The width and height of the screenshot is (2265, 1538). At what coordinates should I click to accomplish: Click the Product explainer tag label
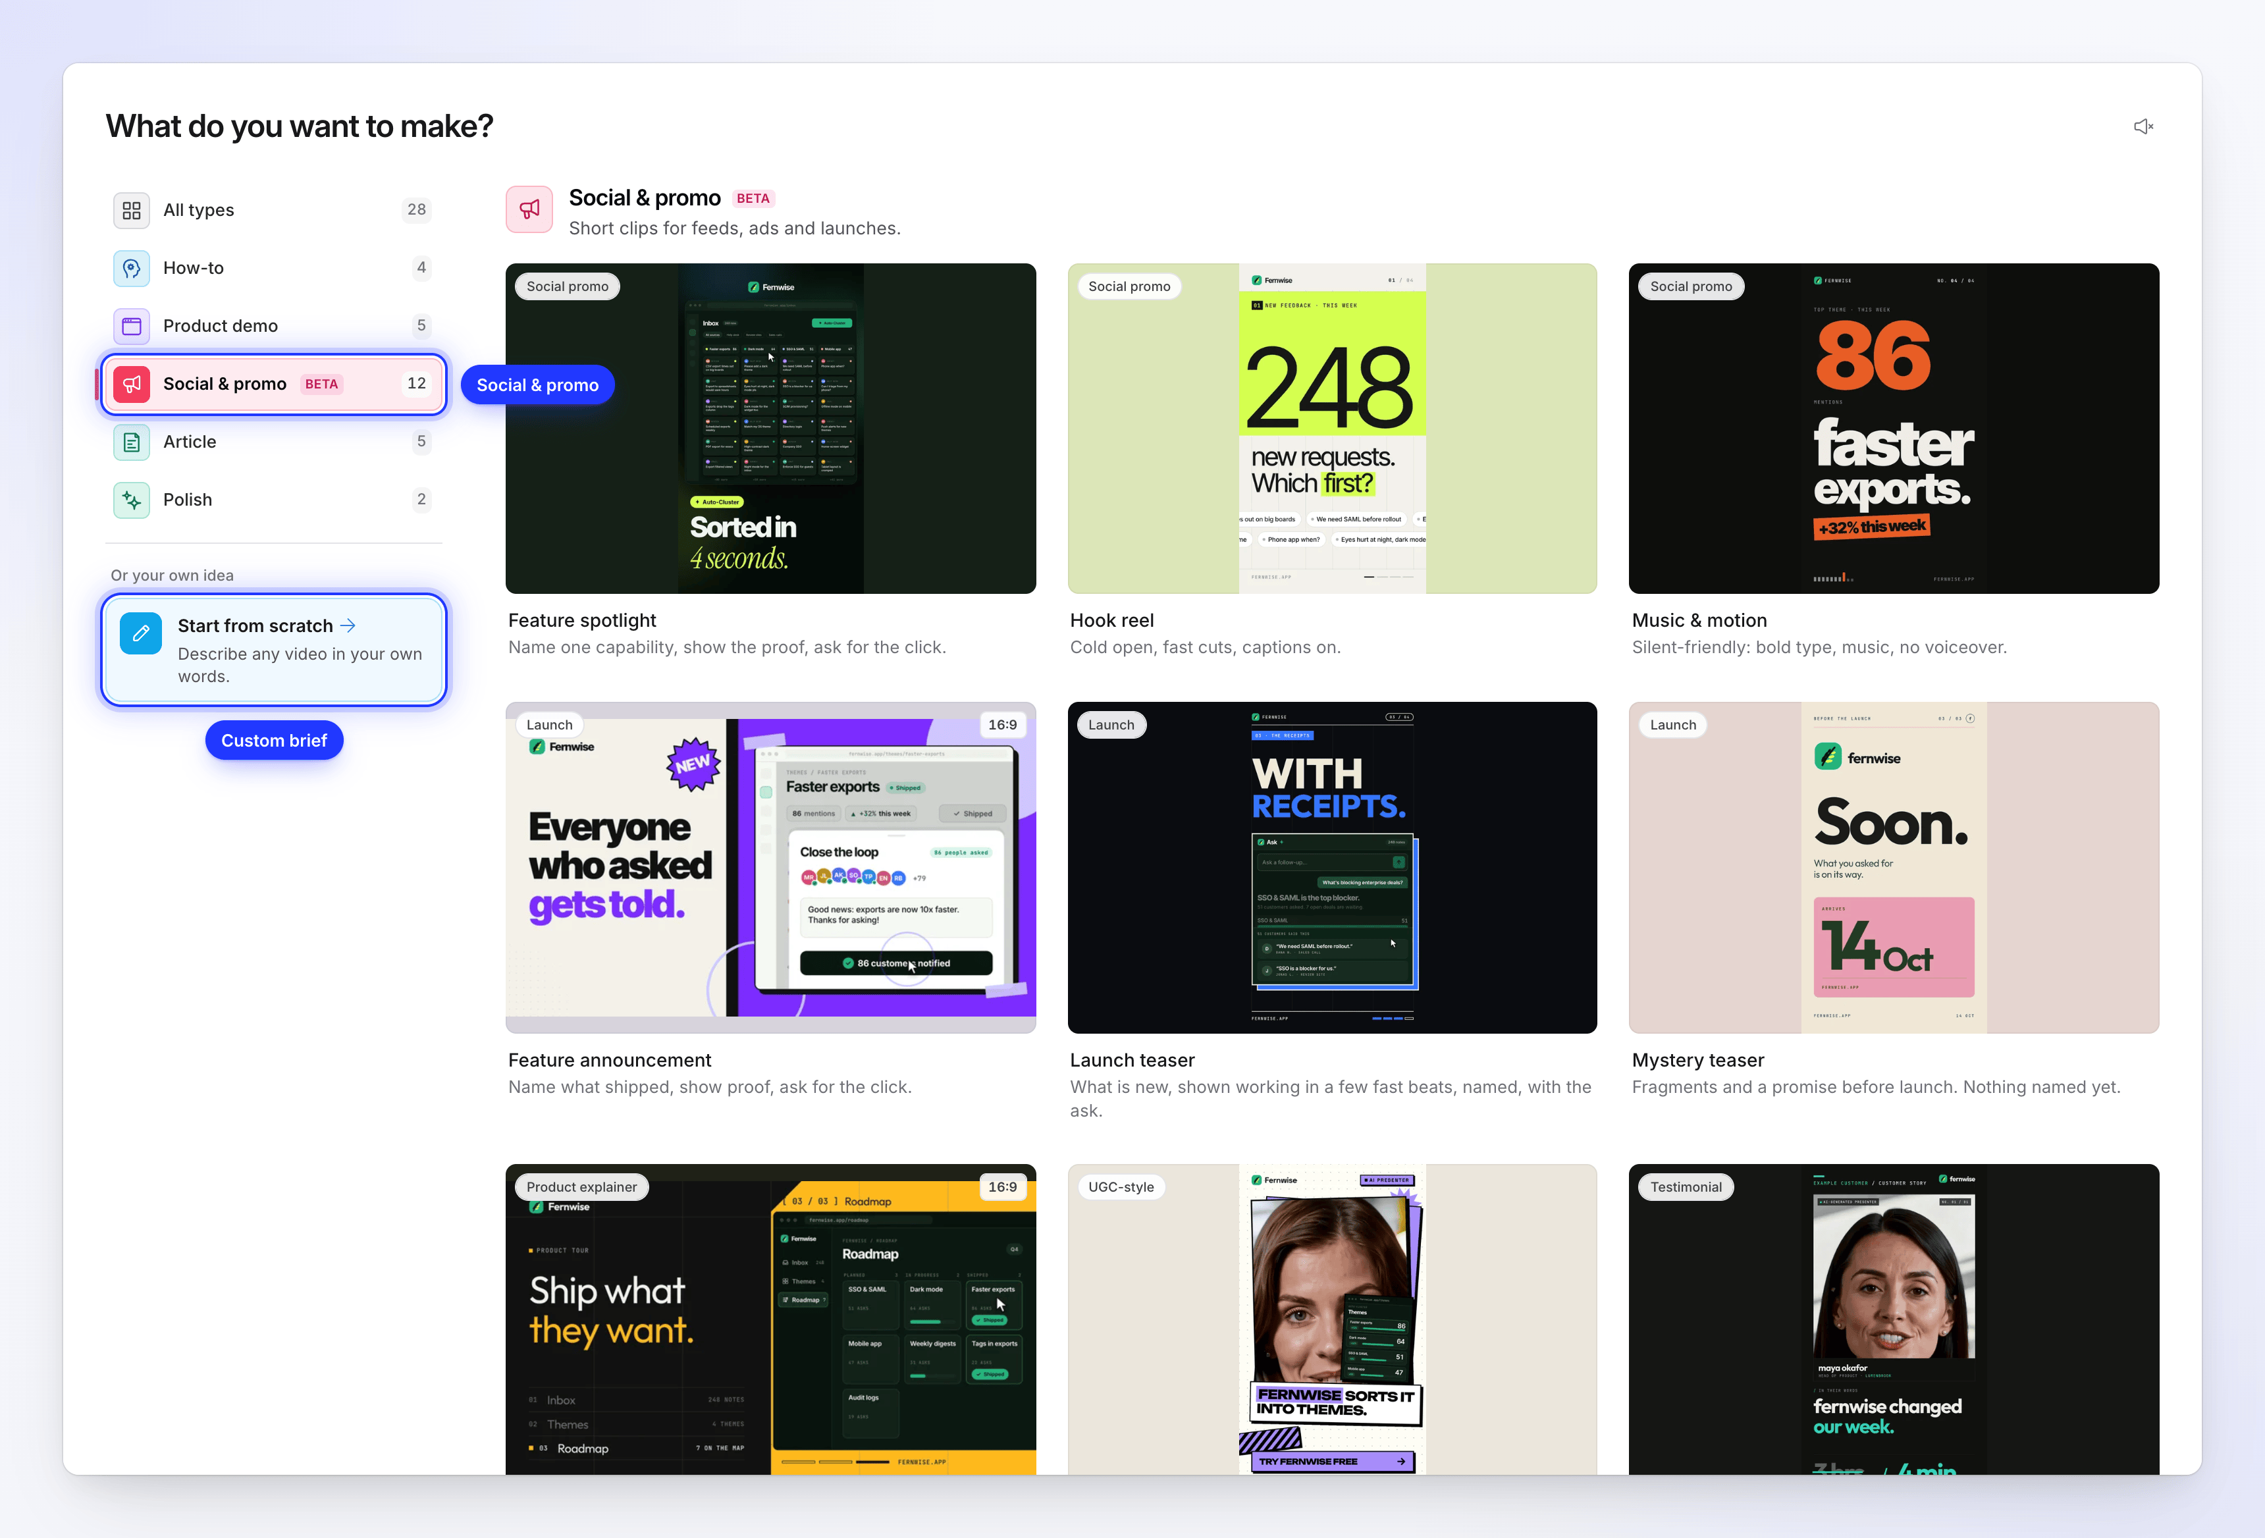582,1187
